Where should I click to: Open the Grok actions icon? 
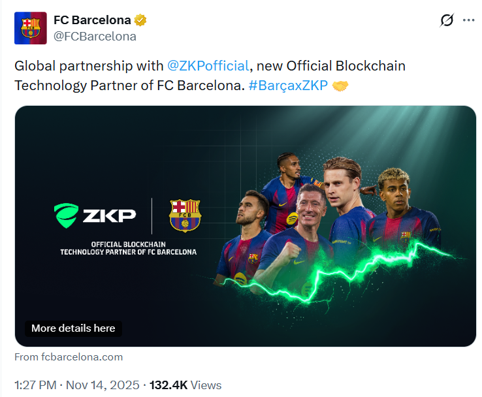pos(447,20)
